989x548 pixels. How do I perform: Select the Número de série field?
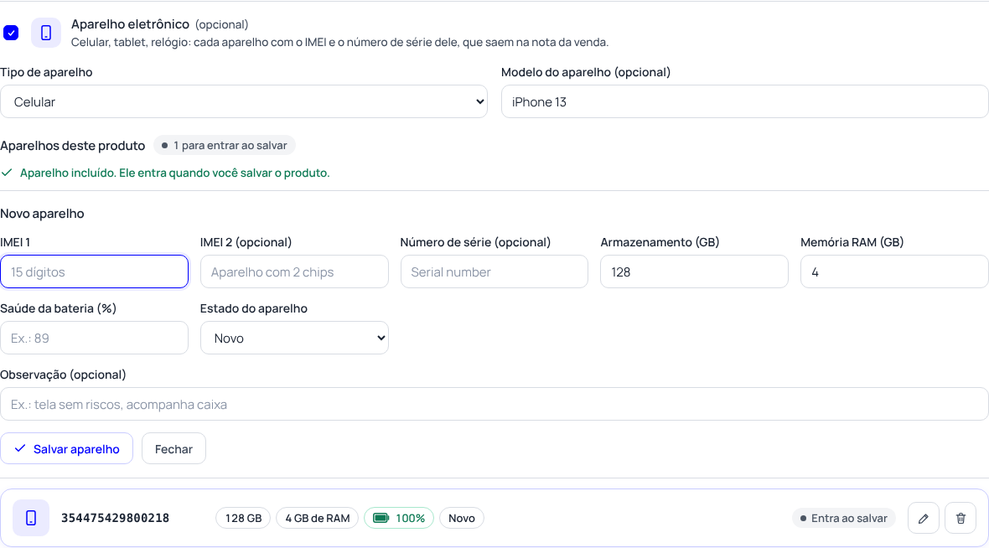tap(494, 271)
